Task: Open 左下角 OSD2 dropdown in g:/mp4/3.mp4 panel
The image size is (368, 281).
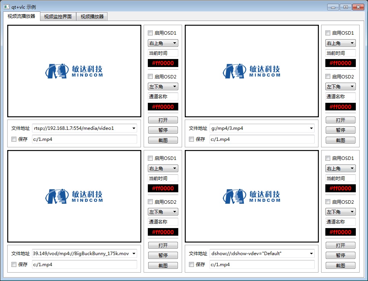Action: 340,86
